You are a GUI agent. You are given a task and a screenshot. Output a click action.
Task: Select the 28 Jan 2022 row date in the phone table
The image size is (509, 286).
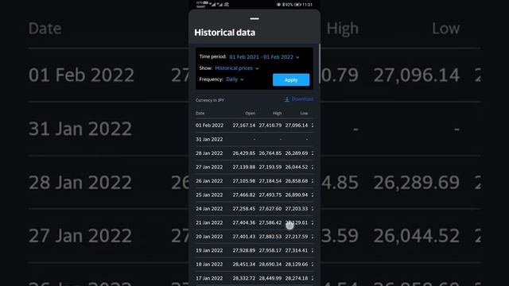209,153
